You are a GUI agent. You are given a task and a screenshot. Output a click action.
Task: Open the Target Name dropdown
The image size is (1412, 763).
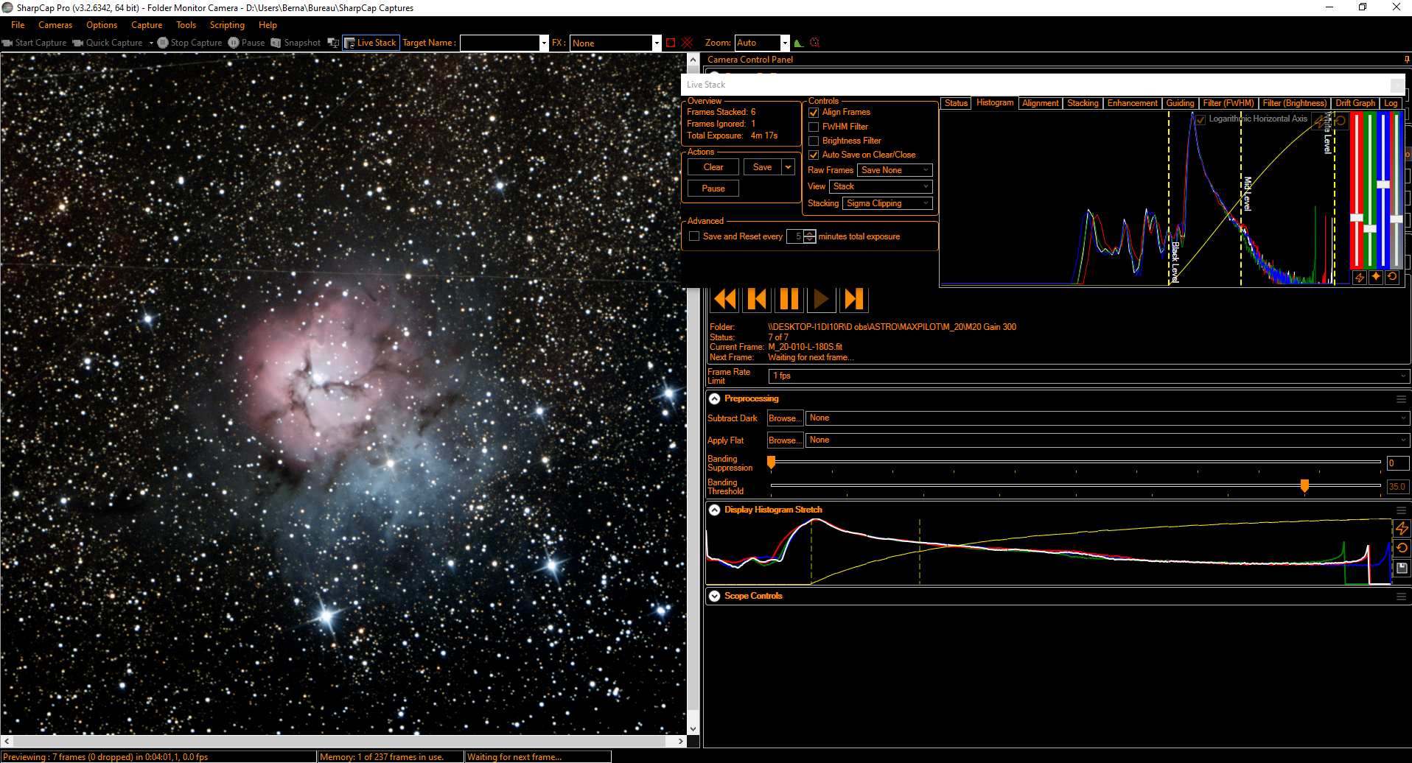(x=544, y=43)
